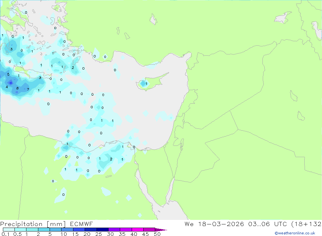The image size is (322, 236).
Task: Click the legend label '50'
Action: pyautogui.click(x=157, y=234)
